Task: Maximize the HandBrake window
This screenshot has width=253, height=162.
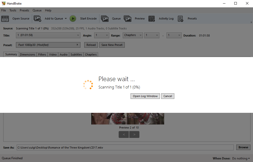Action: (x=236, y=3)
